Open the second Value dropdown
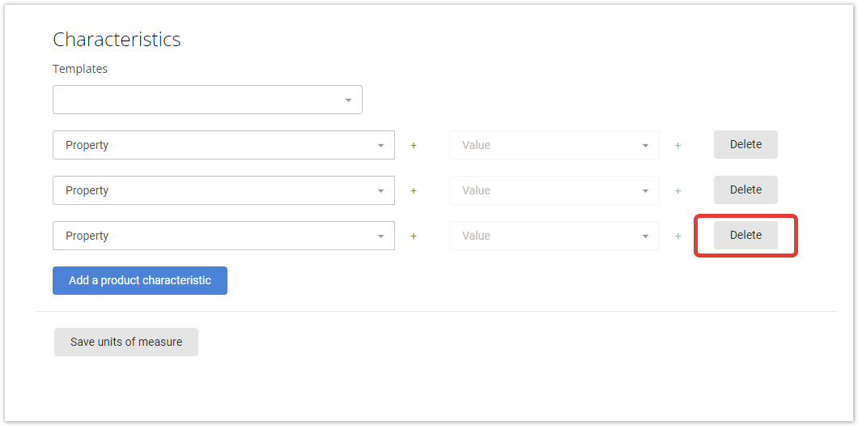Image resolution: width=858 pixels, height=426 pixels. pyautogui.click(x=554, y=190)
